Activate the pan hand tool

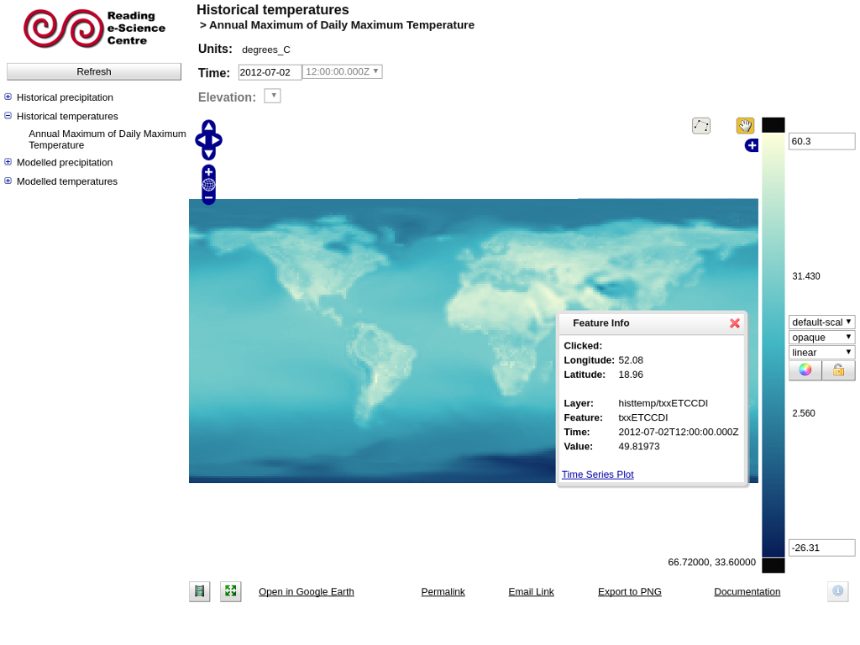[x=745, y=126]
